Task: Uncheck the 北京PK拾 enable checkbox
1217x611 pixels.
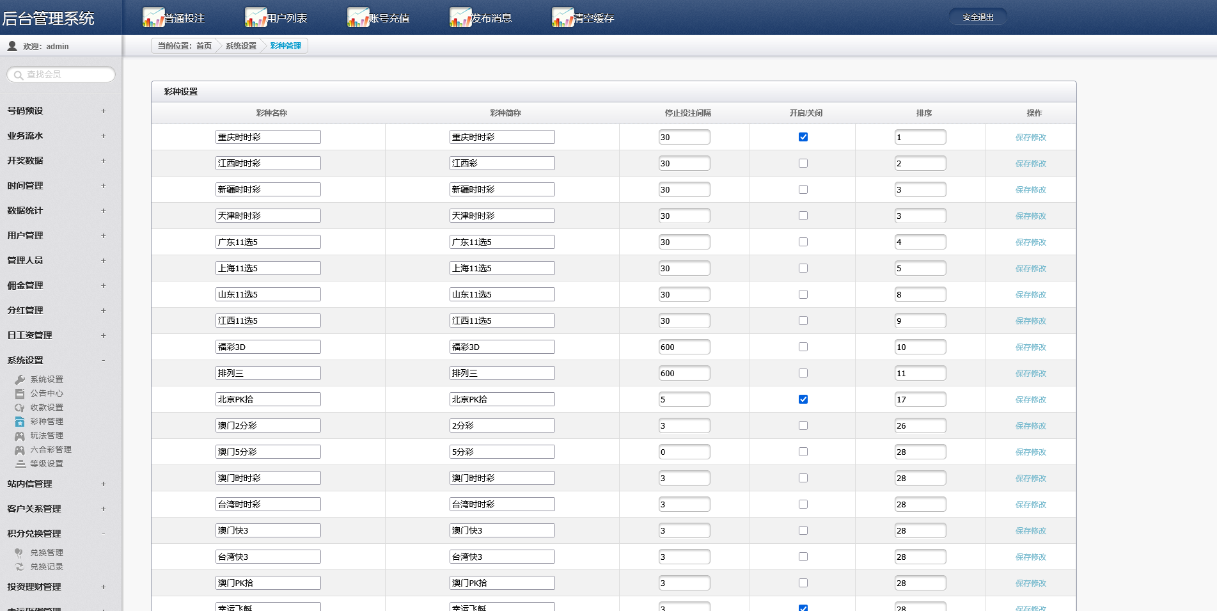Action: click(x=803, y=399)
